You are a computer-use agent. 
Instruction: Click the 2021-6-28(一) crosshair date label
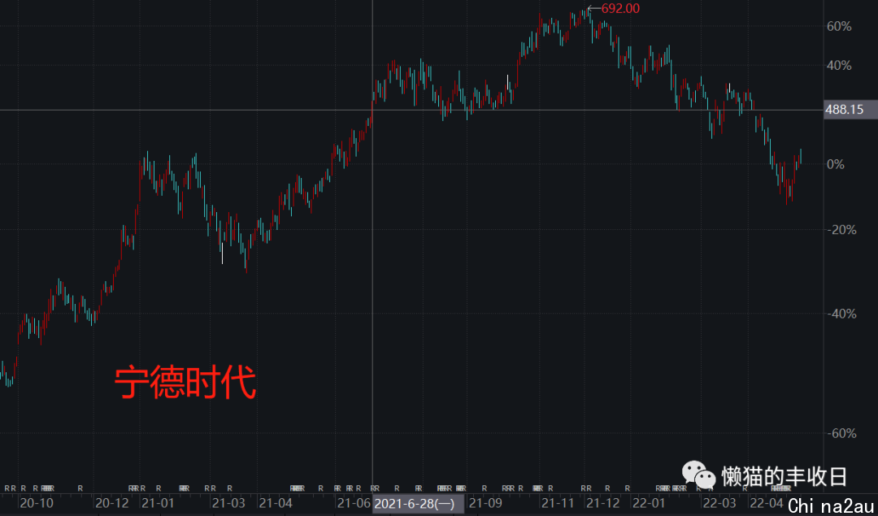point(419,503)
